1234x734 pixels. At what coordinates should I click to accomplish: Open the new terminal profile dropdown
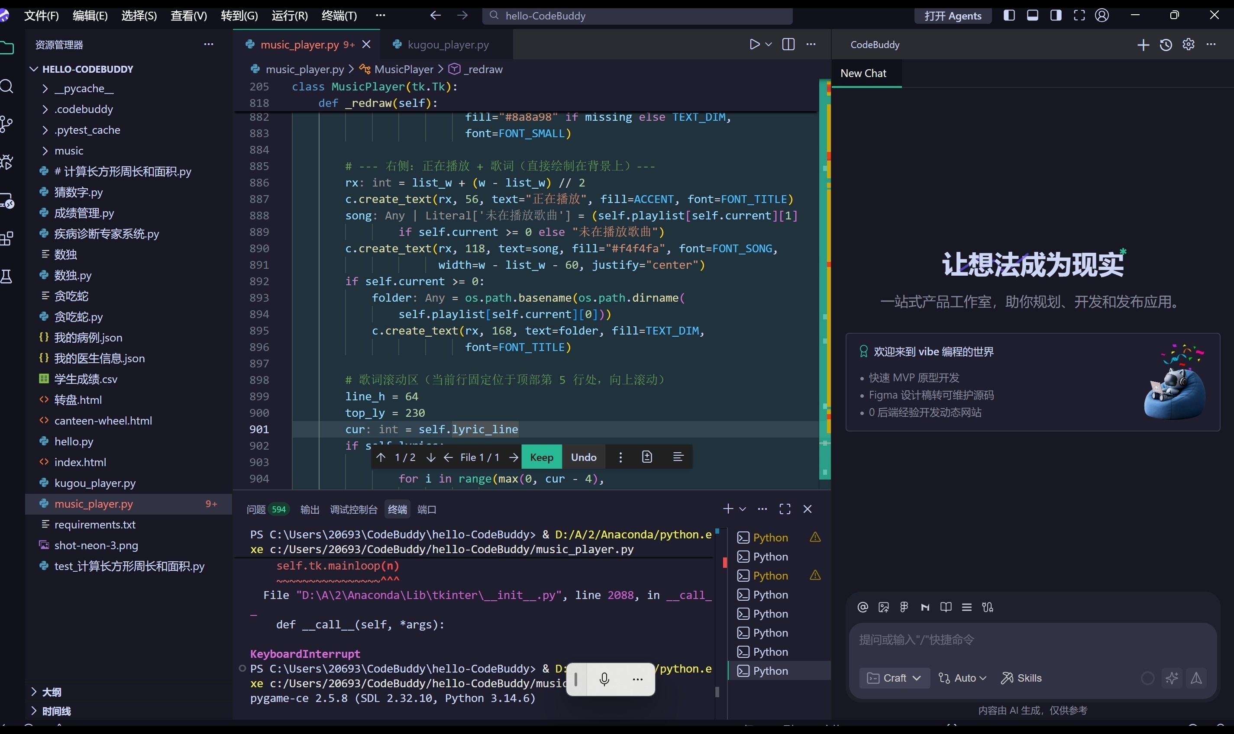coord(742,509)
